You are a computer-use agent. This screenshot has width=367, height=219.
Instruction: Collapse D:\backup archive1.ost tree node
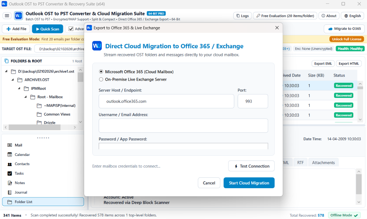point(6,71)
